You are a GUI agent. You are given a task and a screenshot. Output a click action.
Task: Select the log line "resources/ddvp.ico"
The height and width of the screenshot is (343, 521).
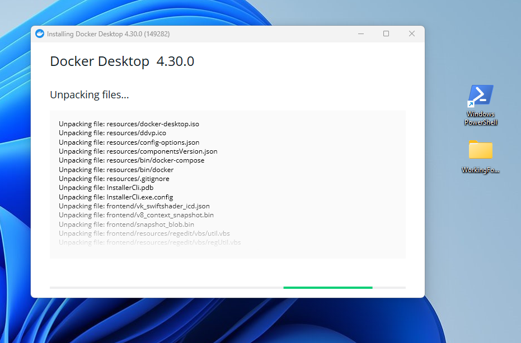pyautogui.click(x=112, y=133)
